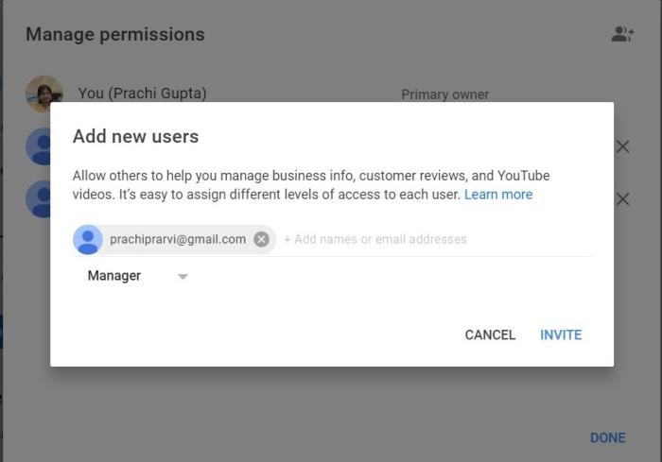Click DONE in Manage permissions
The image size is (662, 462).
(607, 437)
